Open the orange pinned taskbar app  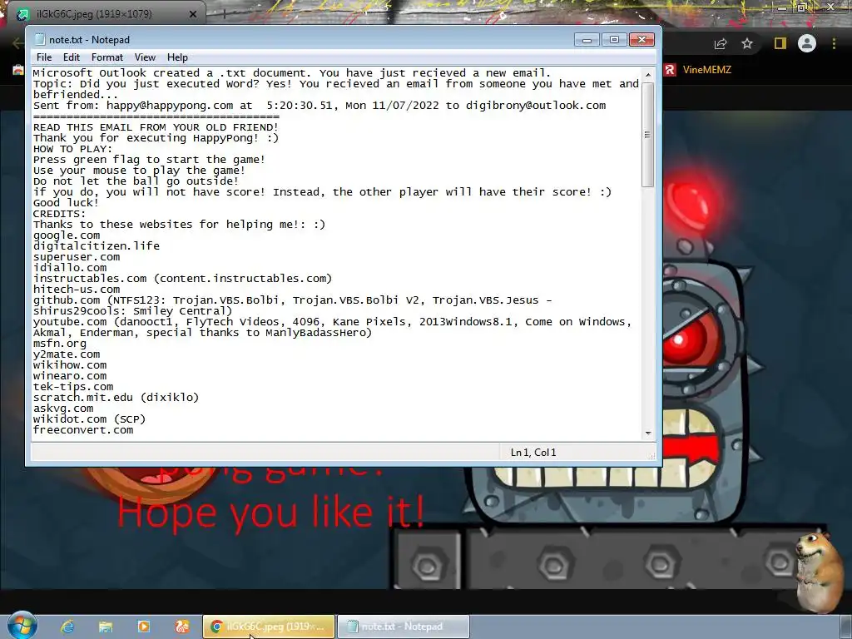182,627
